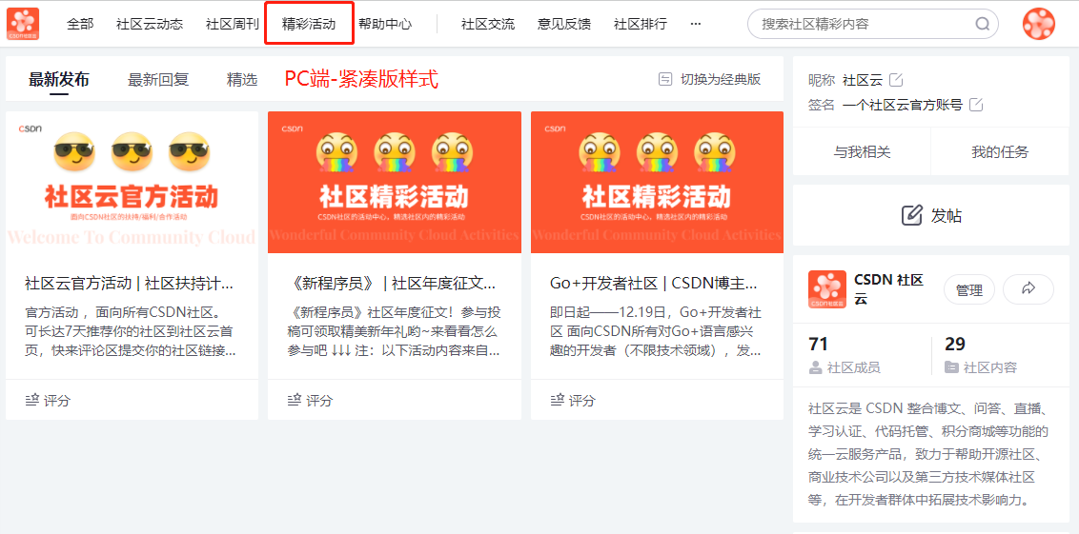Switch to classic version via 切换为经典版
The height and width of the screenshot is (534, 1079).
[x=709, y=79]
